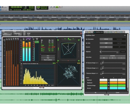Set Bar Orientation to horizontal

119,39
